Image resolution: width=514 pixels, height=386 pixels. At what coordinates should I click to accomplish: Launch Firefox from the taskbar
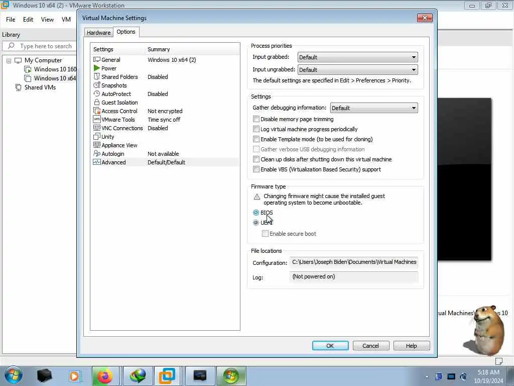click(x=105, y=376)
